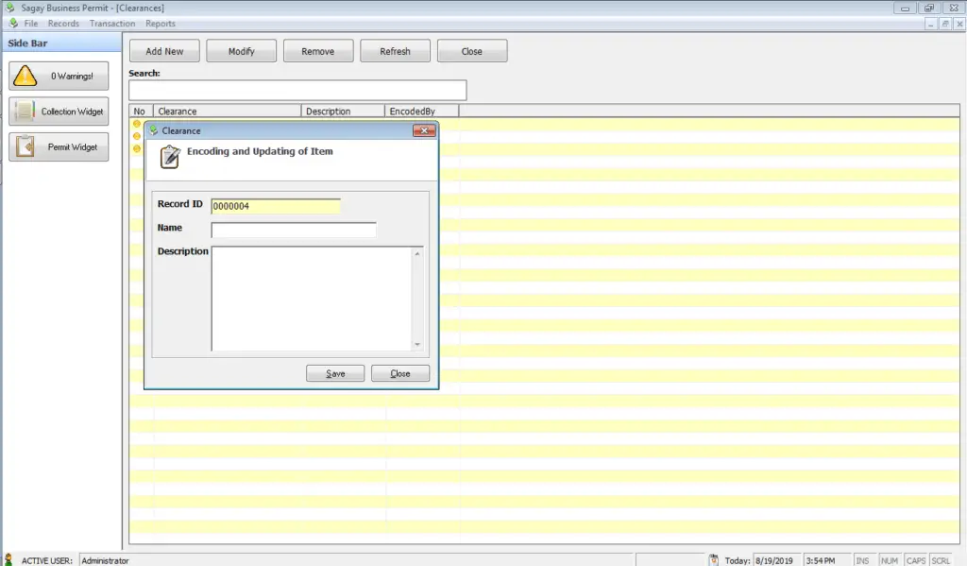Click the warning triangle on 0 Warnings! button

tap(24, 76)
